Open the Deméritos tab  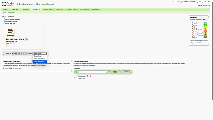coord(60,10)
